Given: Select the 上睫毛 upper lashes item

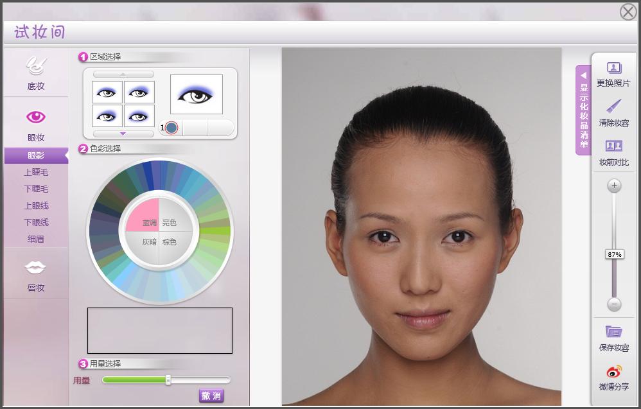Looking at the screenshot, I should [x=36, y=173].
